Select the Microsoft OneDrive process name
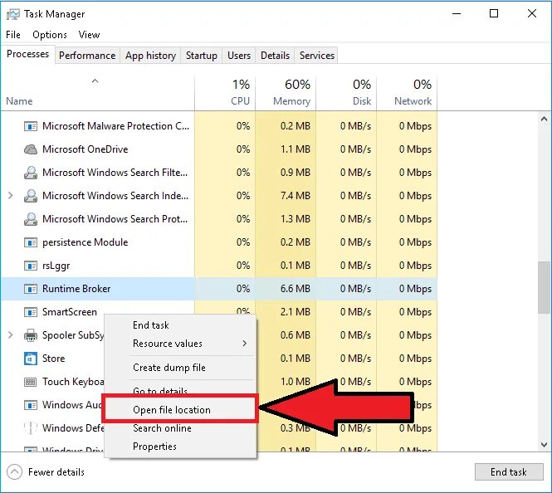Screen dimensions: 552x493 point(85,149)
